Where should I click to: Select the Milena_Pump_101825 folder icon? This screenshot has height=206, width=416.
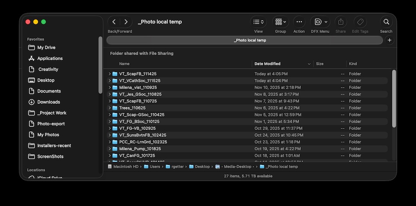coord(115,149)
